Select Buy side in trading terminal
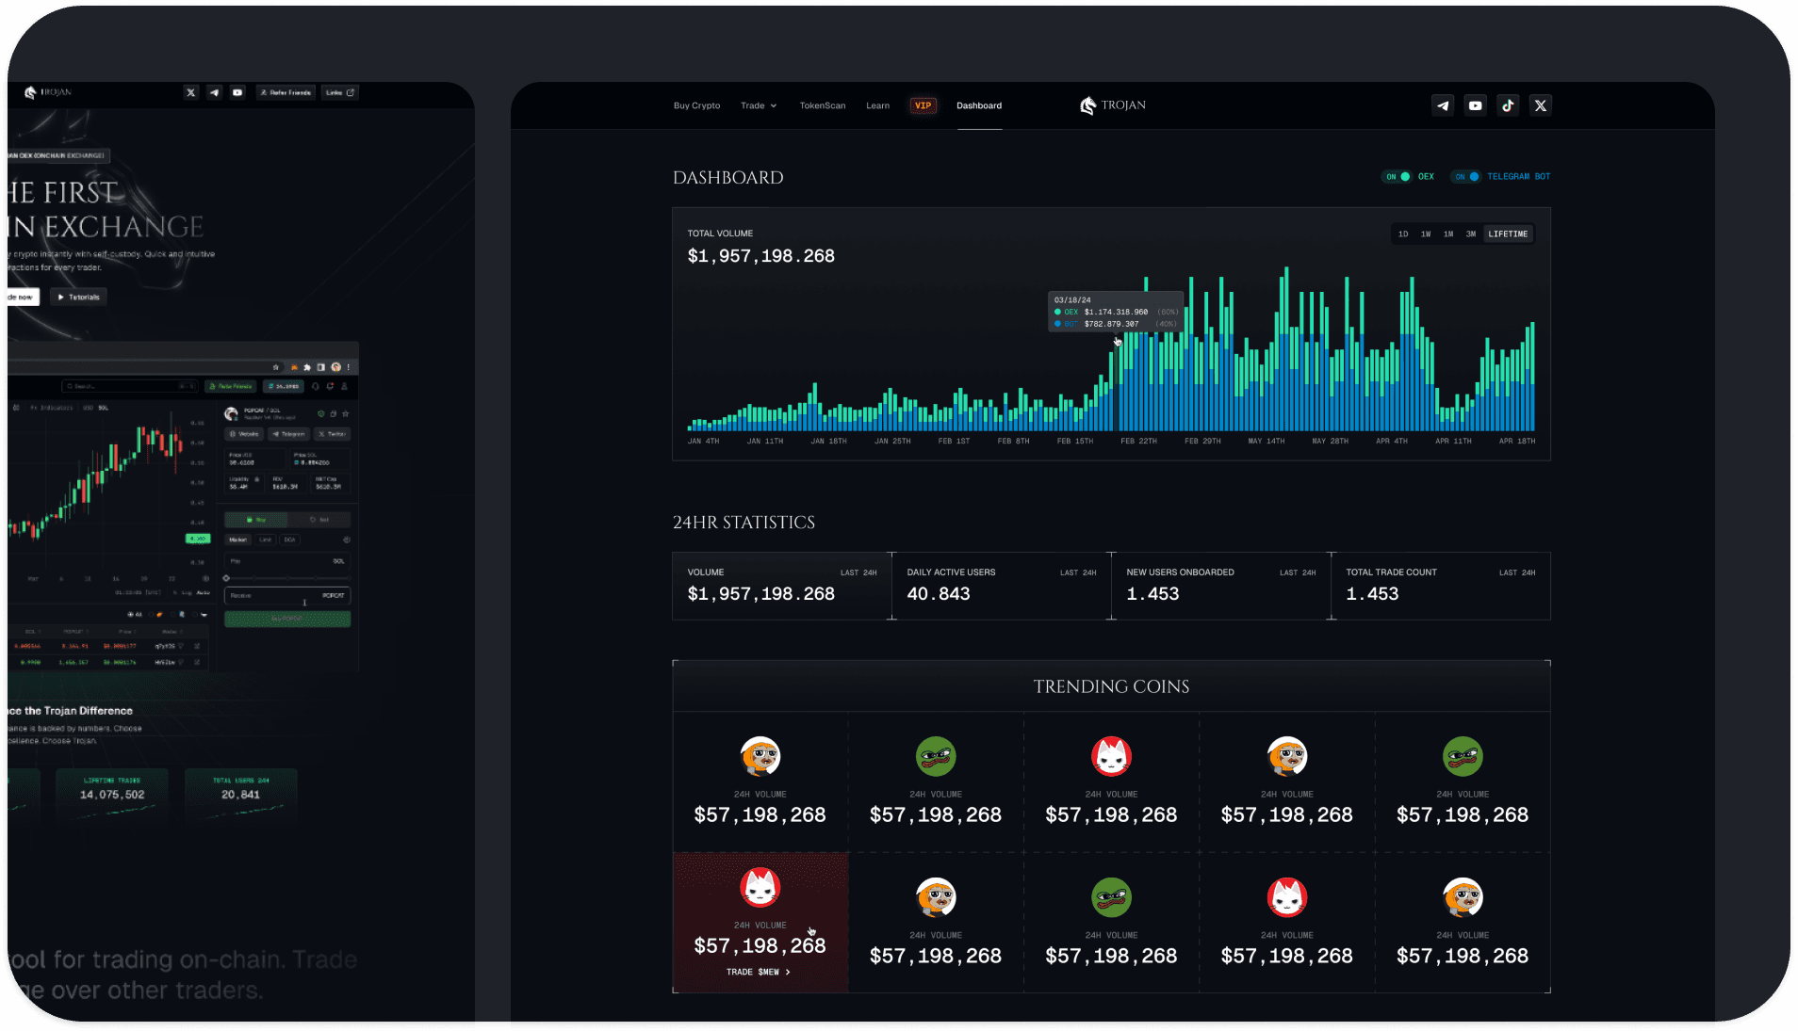Screen dimensions: 1798x1031 click(x=256, y=520)
